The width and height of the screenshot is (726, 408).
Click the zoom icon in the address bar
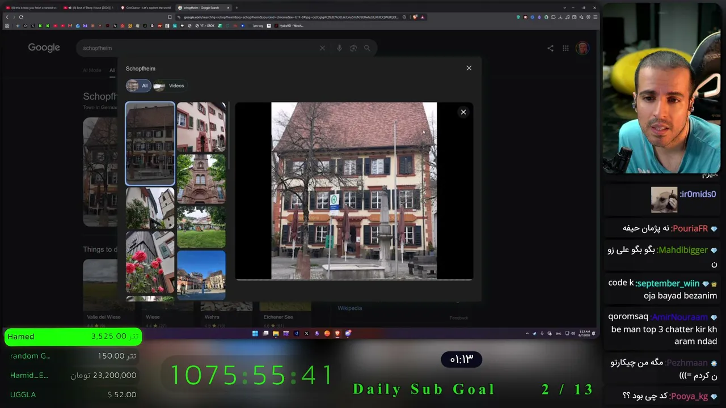[x=404, y=17]
